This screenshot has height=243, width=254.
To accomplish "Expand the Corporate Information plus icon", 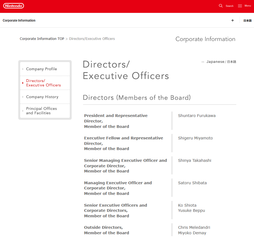I will [232, 21].
